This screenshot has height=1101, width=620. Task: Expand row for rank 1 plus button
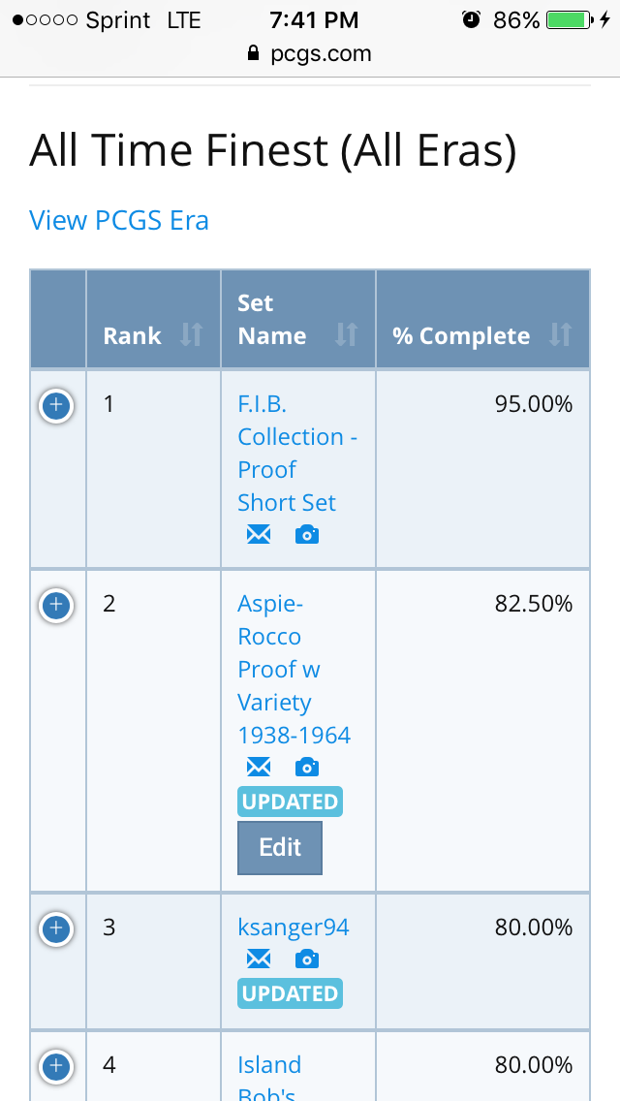(x=56, y=406)
